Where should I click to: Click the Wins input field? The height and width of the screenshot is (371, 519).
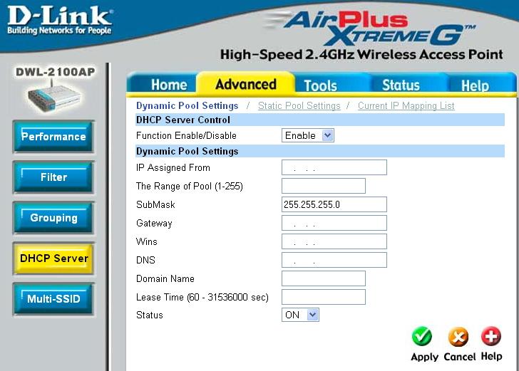334,241
